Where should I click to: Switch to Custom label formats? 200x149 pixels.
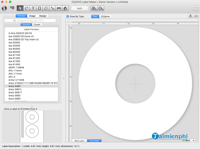pyautogui.click(x=37, y=24)
